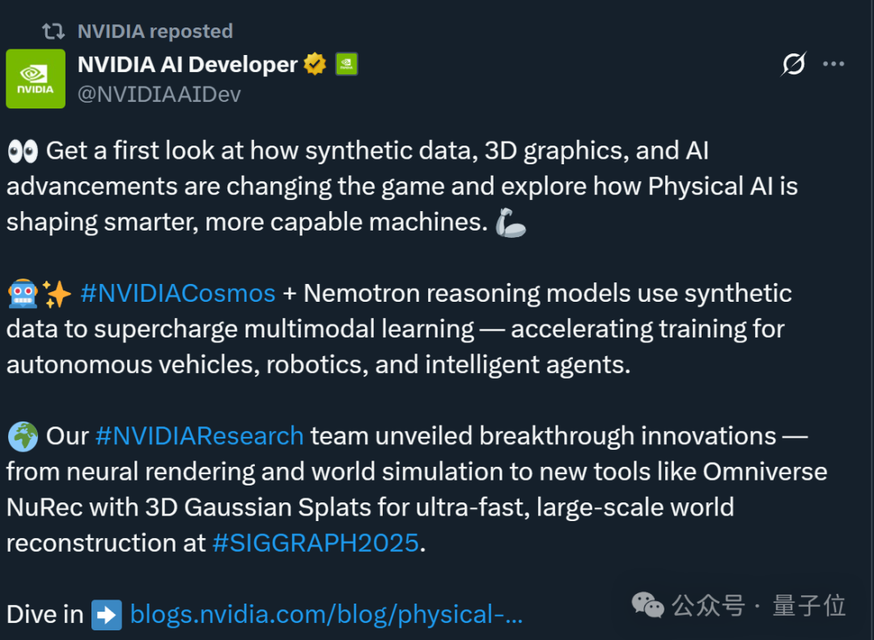This screenshot has height=640, width=874.
Task: Click the eyes emoji
Action: [x=22, y=150]
